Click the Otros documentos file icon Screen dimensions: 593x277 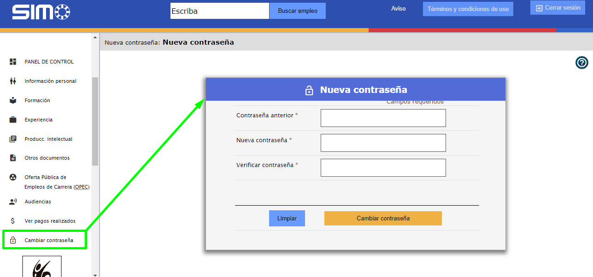13,158
